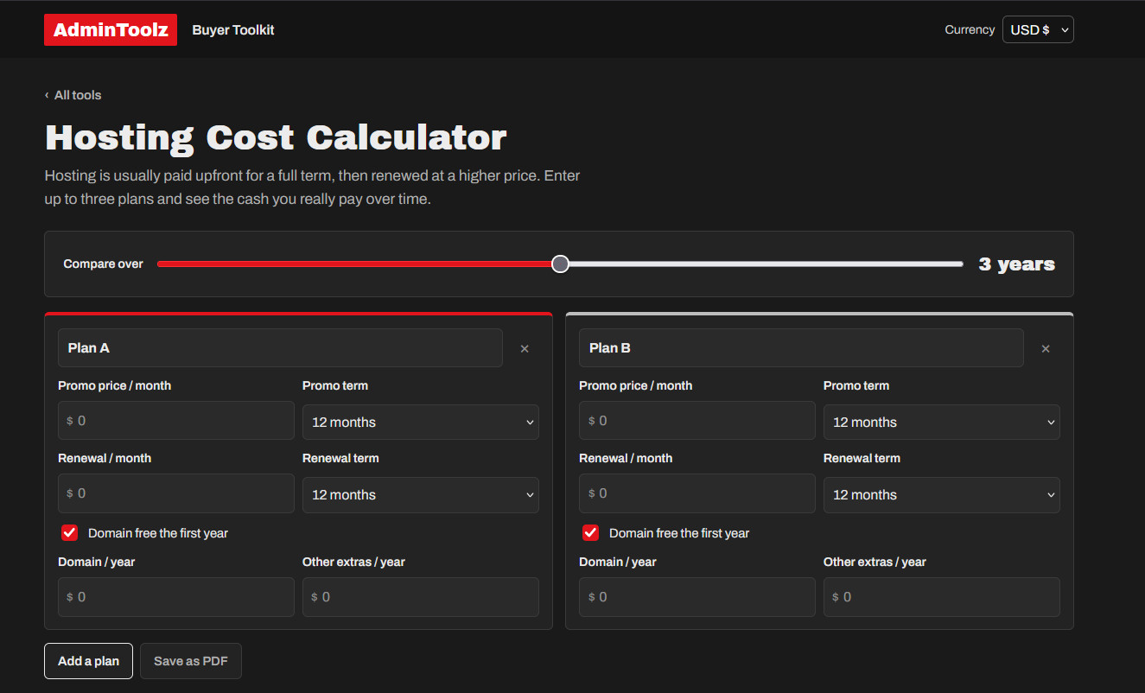Go to Buyer Toolkit in the header
This screenshot has height=693, width=1145.
pyautogui.click(x=233, y=30)
